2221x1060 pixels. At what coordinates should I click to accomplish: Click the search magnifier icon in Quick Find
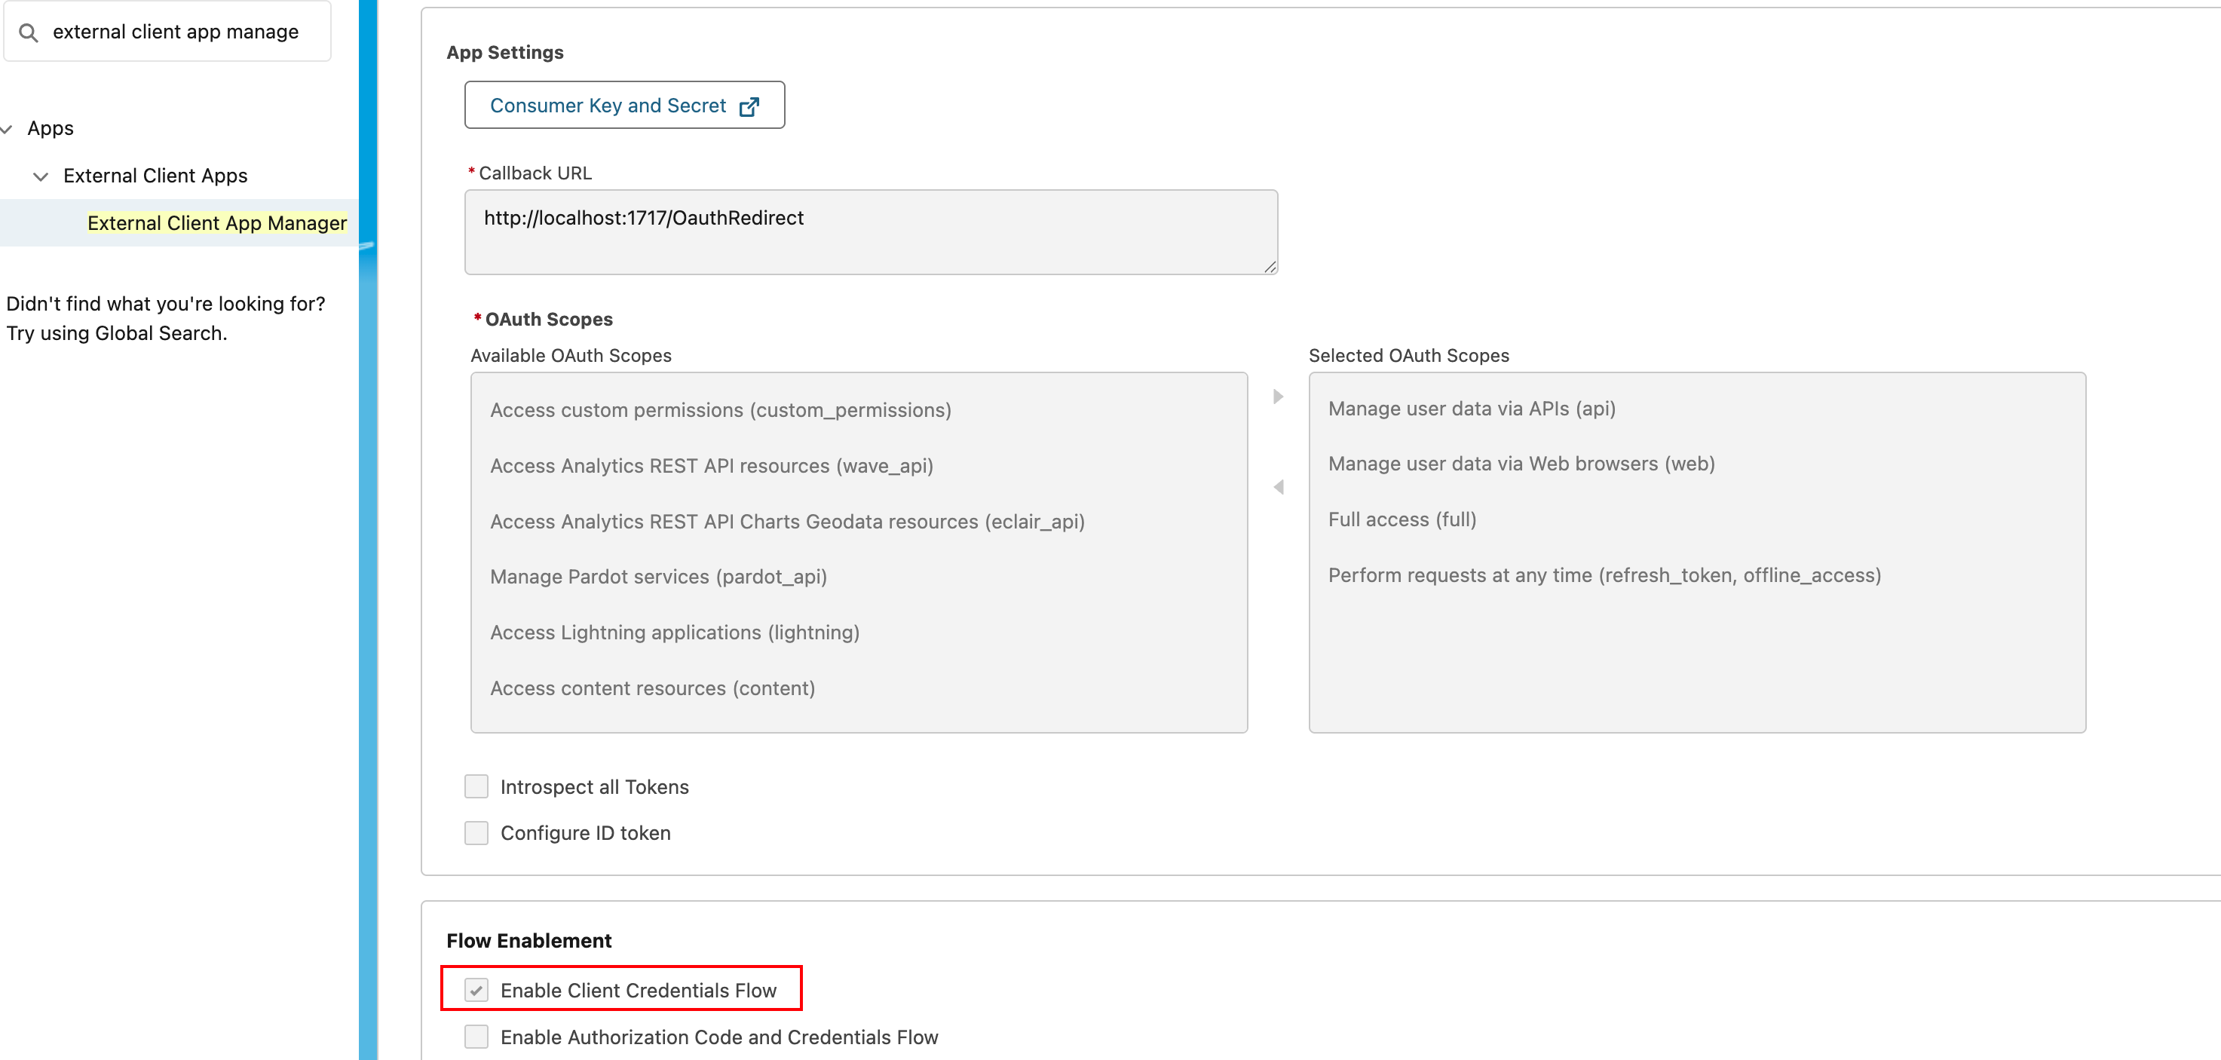29,32
